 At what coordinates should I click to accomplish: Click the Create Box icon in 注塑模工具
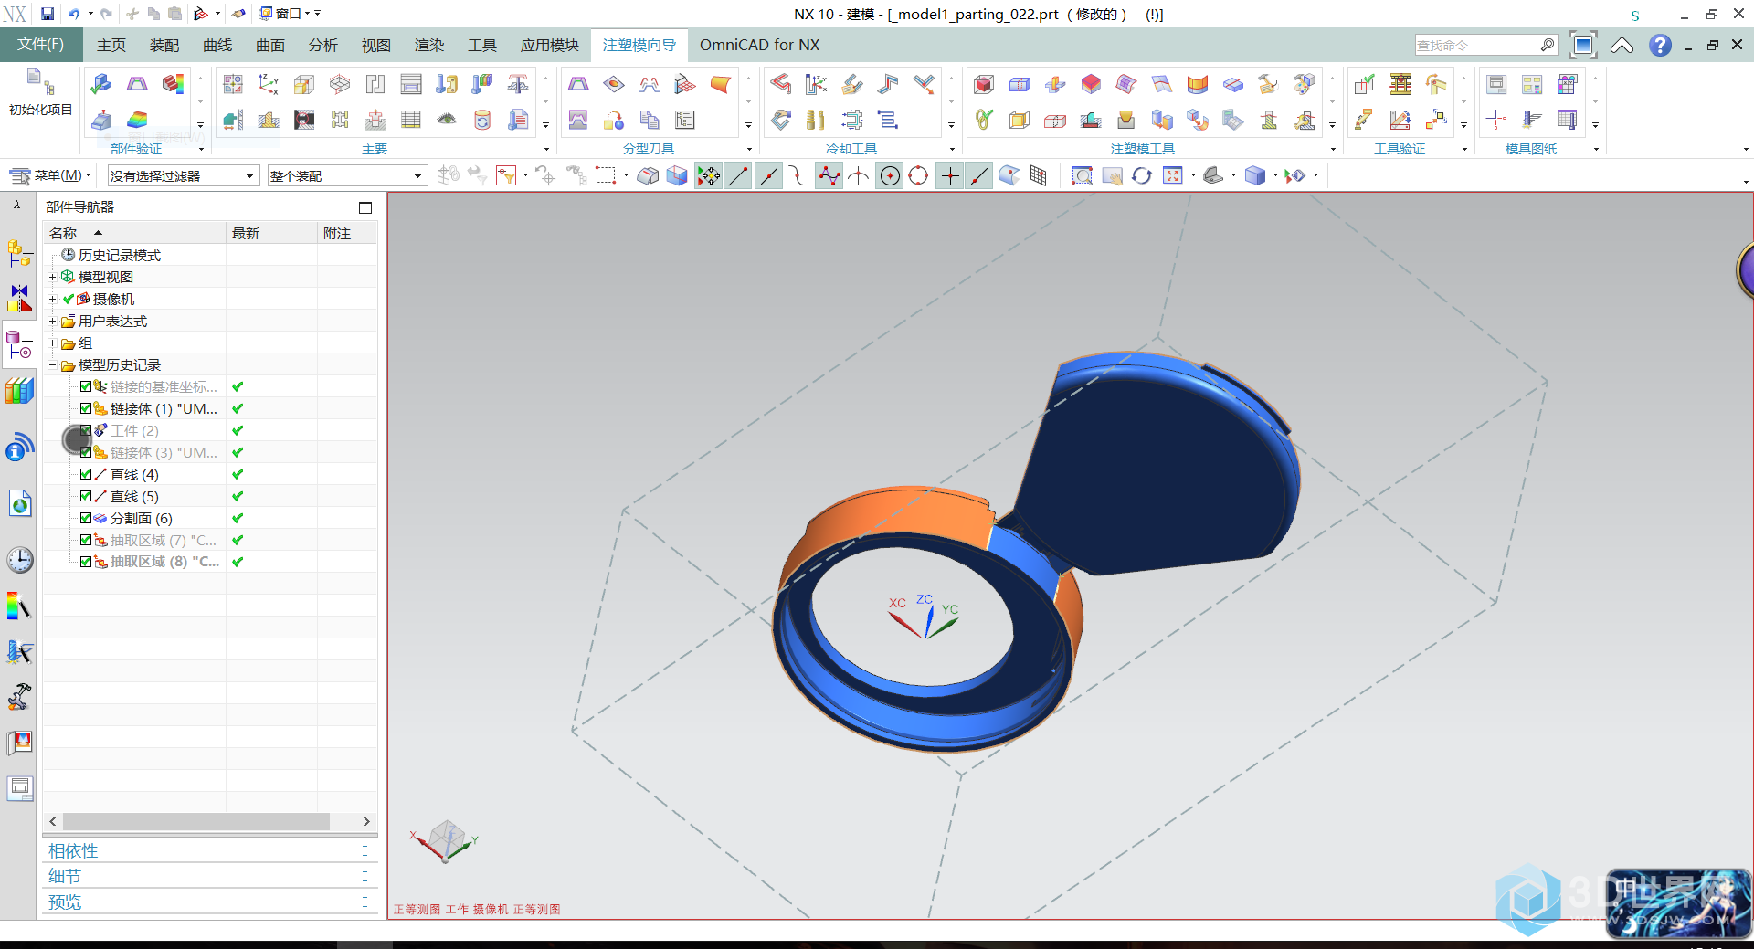click(x=984, y=84)
